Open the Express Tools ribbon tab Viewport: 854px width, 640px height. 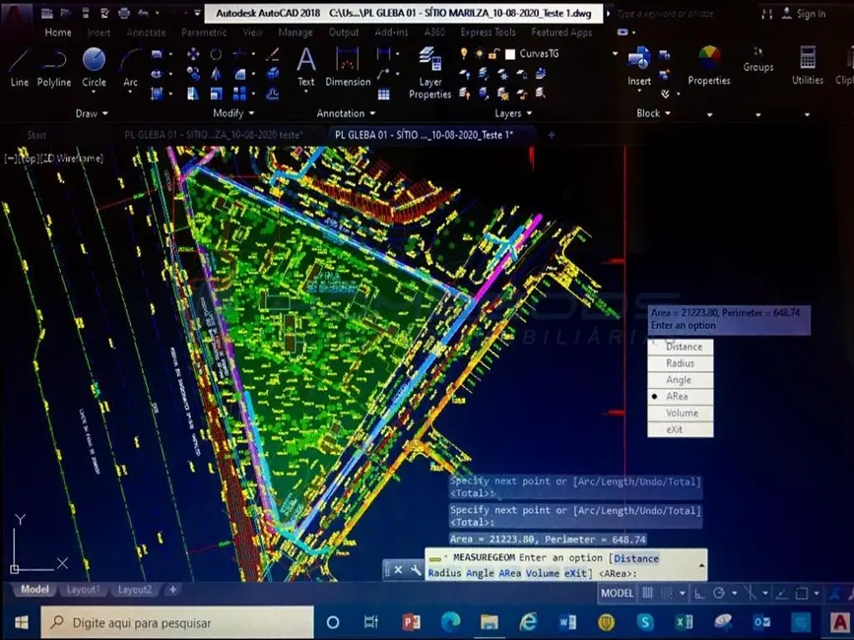(490, 32)
